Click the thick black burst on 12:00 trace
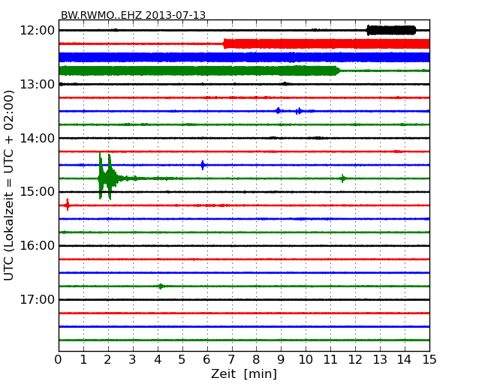 pyautogui.click(x=391, y=30)
